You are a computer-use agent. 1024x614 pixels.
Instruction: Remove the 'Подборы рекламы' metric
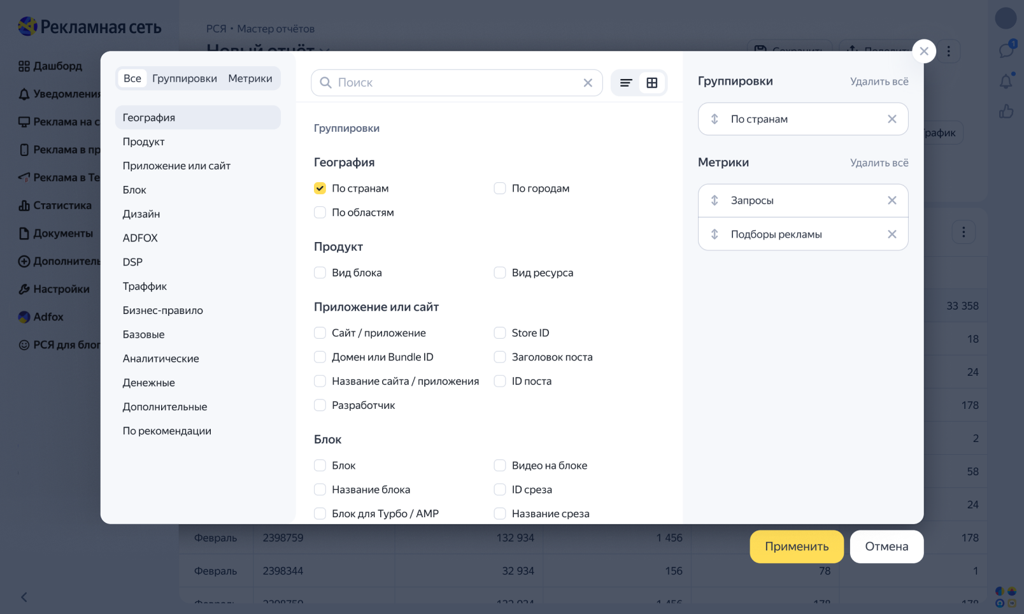pos(892,234)
